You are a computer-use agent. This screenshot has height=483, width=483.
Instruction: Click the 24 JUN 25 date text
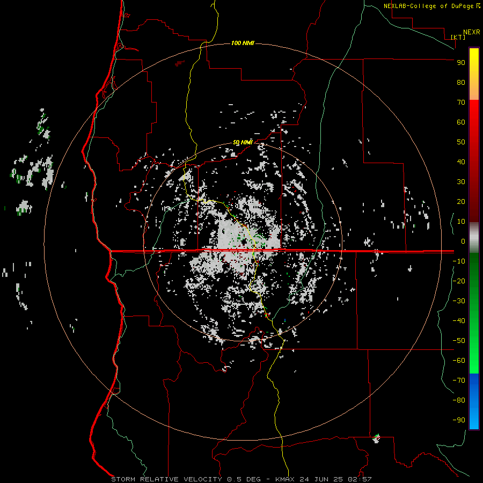coord(321,479)
